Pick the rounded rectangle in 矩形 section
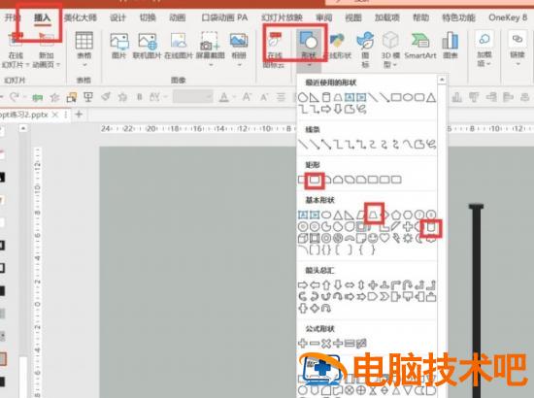 315,179
